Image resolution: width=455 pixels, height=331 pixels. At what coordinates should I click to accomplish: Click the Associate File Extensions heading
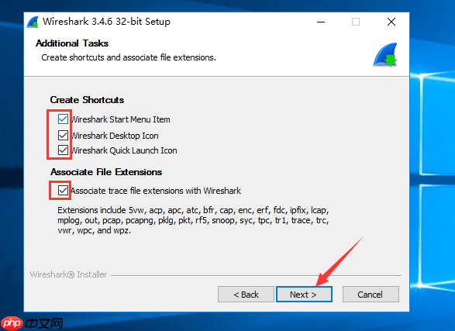point(106,172)
